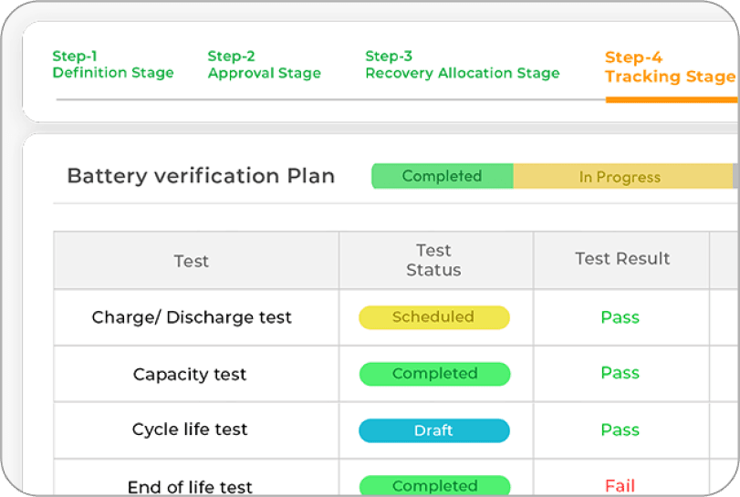This screenshot has width=740, height=497.
Task: Click the red Fail test result
Action: point(620,485)
